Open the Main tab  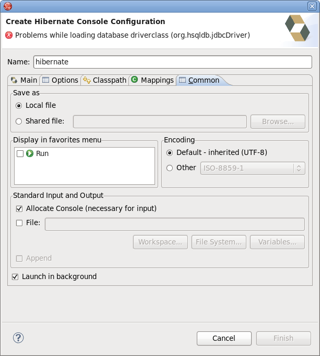click(x=24, y=80)
